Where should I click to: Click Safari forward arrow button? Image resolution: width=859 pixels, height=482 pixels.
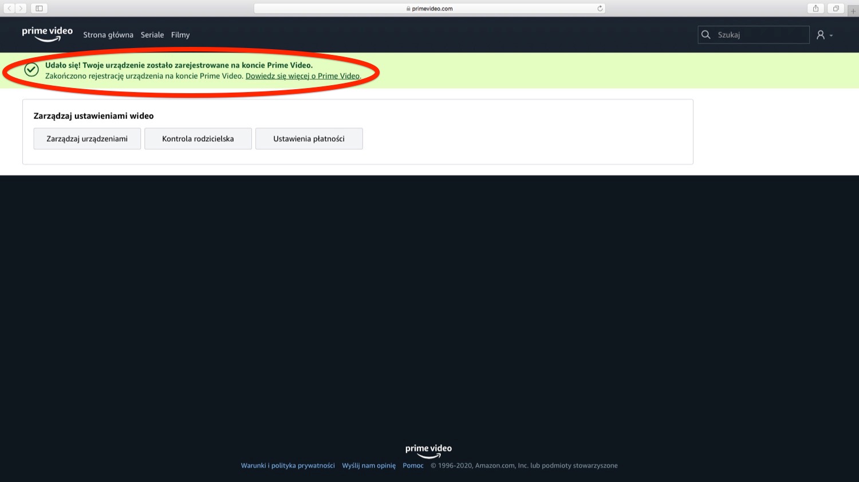(21, 9)
